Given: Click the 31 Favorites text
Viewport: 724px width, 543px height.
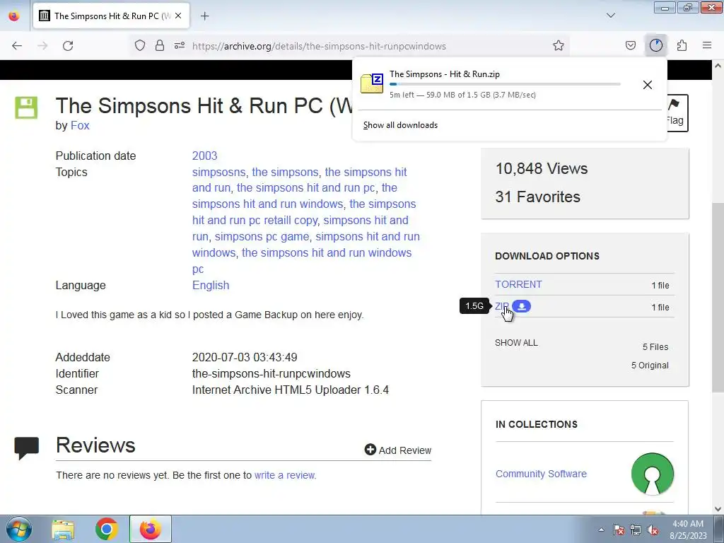Looking at the screenshot, I should point(537,197).
